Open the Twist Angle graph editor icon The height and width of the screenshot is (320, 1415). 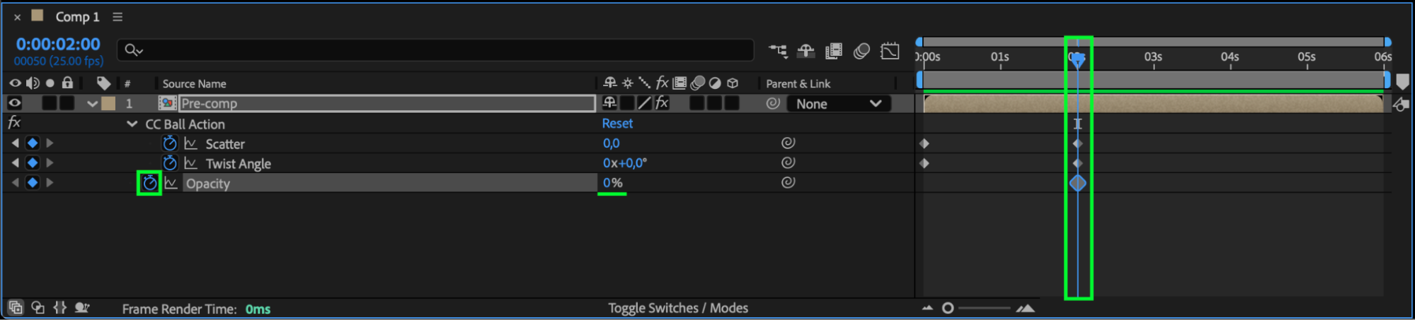(190, 163)
